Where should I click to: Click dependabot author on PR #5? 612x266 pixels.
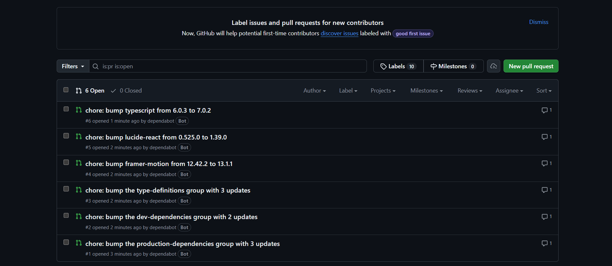point(163,148)
